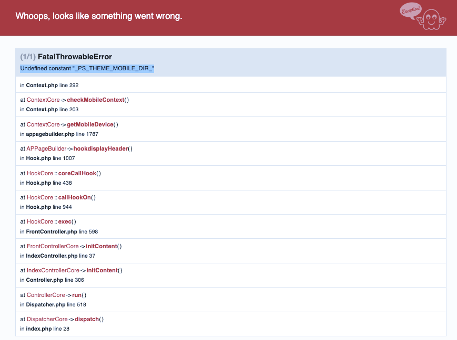Click the coreCallHook method name
This screenshot has width=457, height=340.
coord(77,173)
